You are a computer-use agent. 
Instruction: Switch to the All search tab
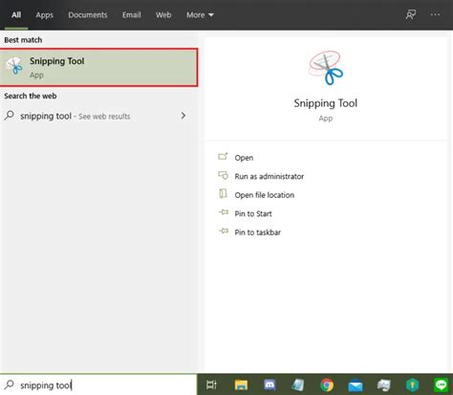click(16, 15)
